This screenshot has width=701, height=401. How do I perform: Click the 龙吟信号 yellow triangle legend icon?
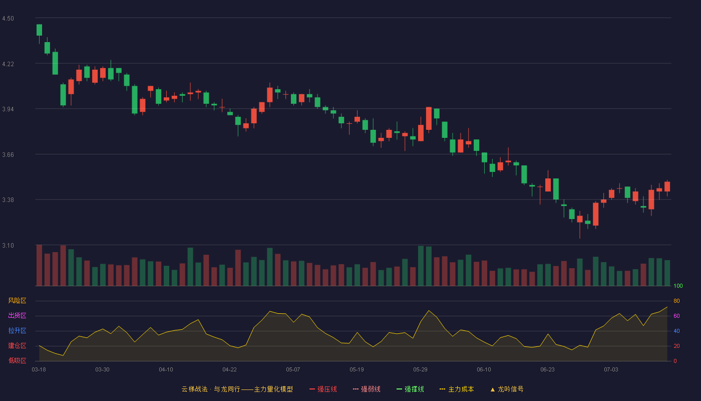493,389
